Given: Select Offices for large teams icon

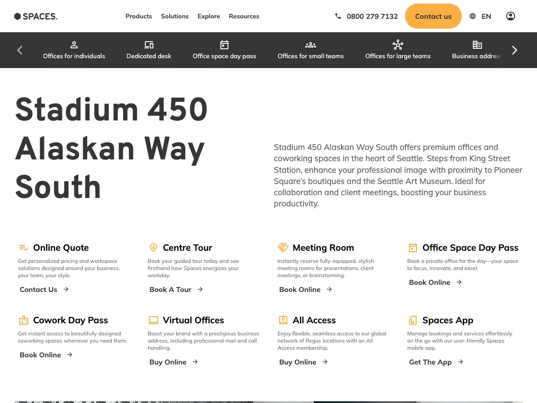Looking at the screenshot, I should point(398,45).
